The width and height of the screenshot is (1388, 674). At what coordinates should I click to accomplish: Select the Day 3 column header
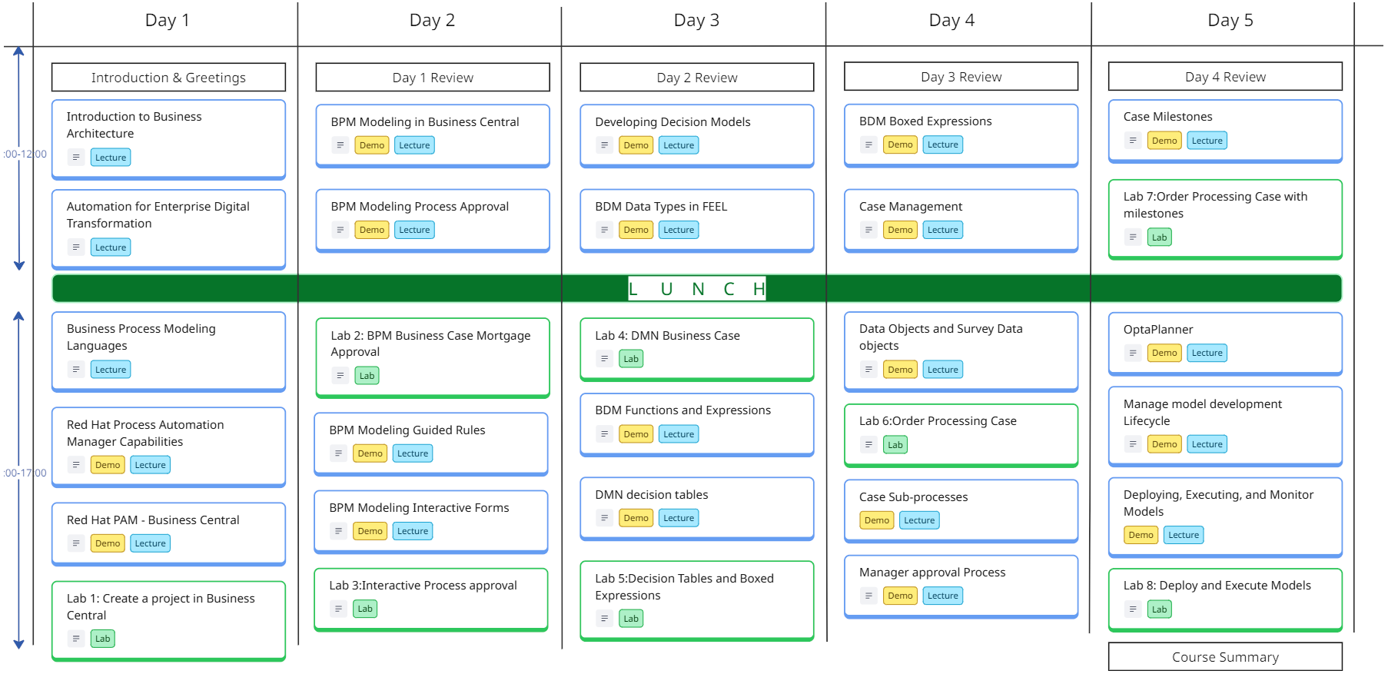coord(696,21)
